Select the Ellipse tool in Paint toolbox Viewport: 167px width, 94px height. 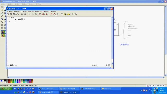point(2,28)
